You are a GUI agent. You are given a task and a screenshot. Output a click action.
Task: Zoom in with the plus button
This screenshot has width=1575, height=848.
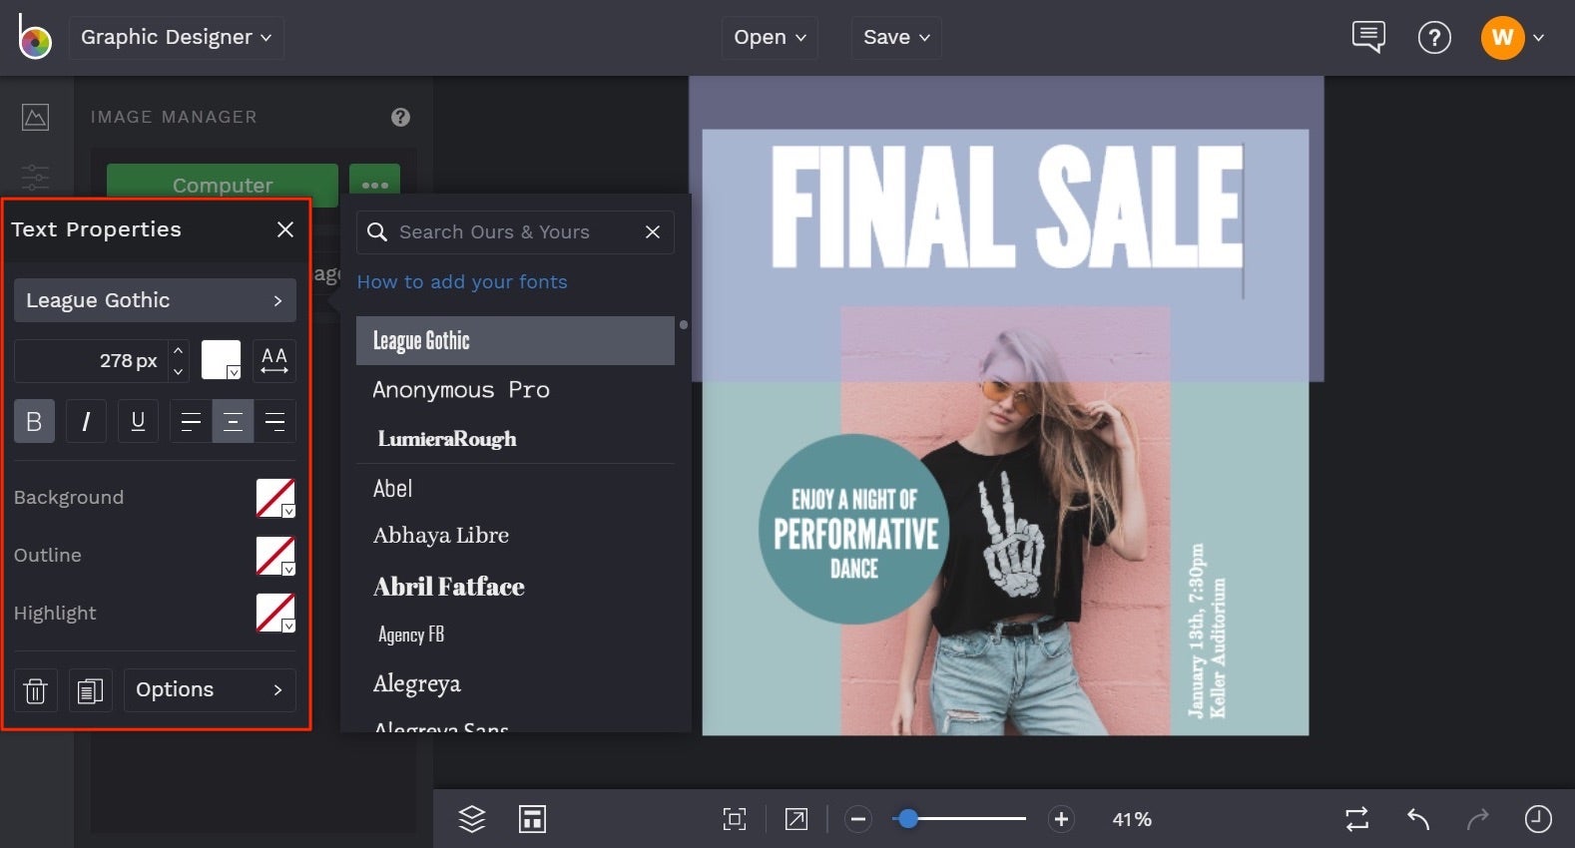1061,819
